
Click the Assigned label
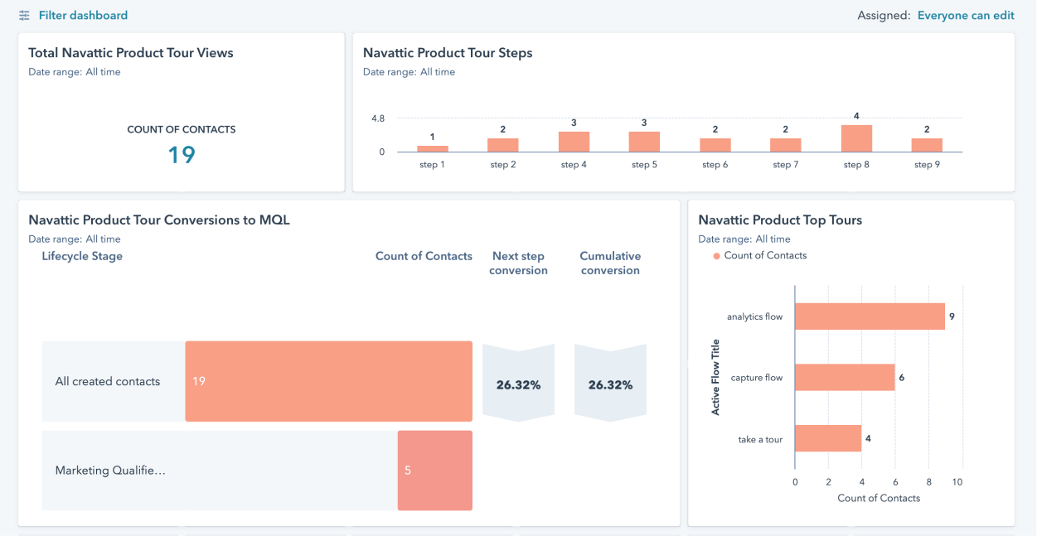pyautogui.click(x=884, y=15)
